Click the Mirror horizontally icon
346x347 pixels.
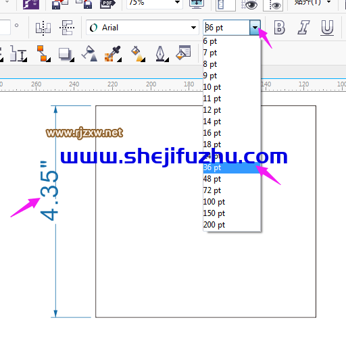(43, 28)
